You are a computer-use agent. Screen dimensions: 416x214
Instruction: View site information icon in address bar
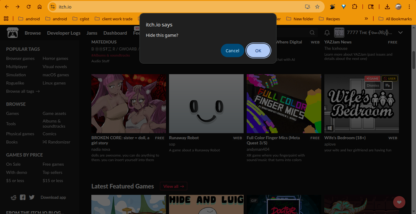pos(53,7)
